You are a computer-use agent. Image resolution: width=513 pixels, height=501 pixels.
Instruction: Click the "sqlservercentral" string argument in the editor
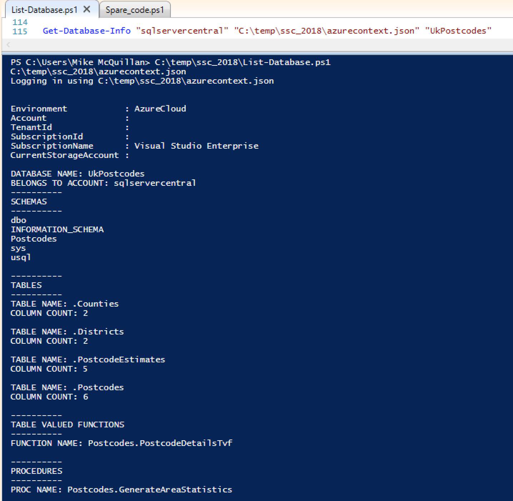pos(182,31)
